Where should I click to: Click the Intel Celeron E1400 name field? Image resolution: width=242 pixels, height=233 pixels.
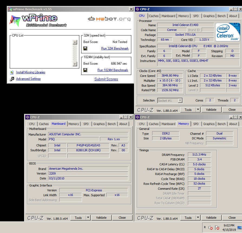click(x=185, y=25)
